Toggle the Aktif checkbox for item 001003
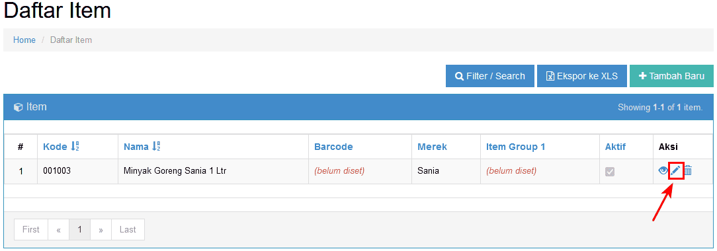The height and width of the screenshot is (251, 717). click(x=610, y=172)
